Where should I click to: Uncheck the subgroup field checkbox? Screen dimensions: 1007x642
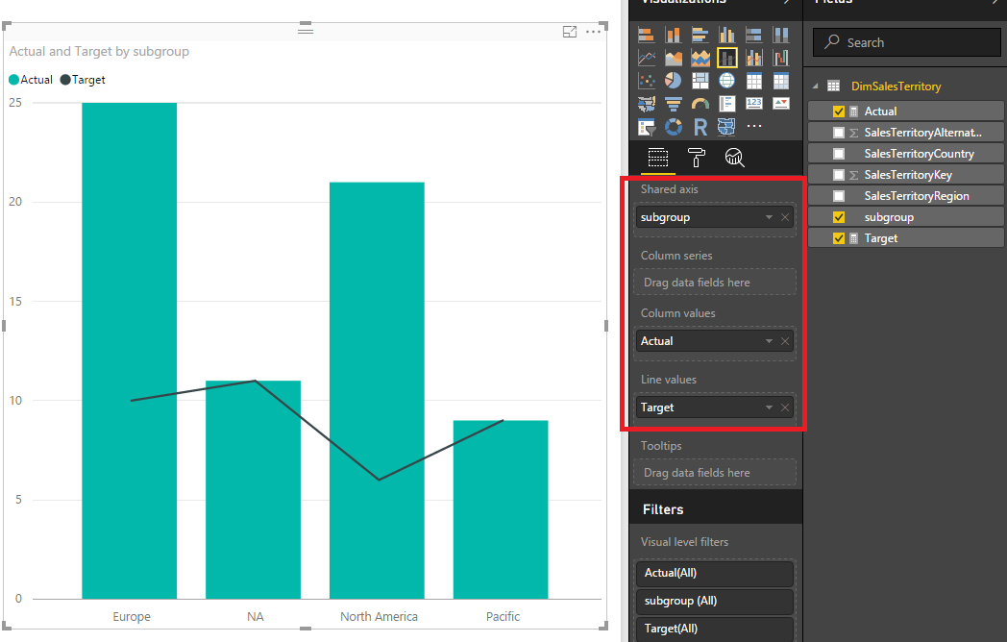[x=838, y=217]
